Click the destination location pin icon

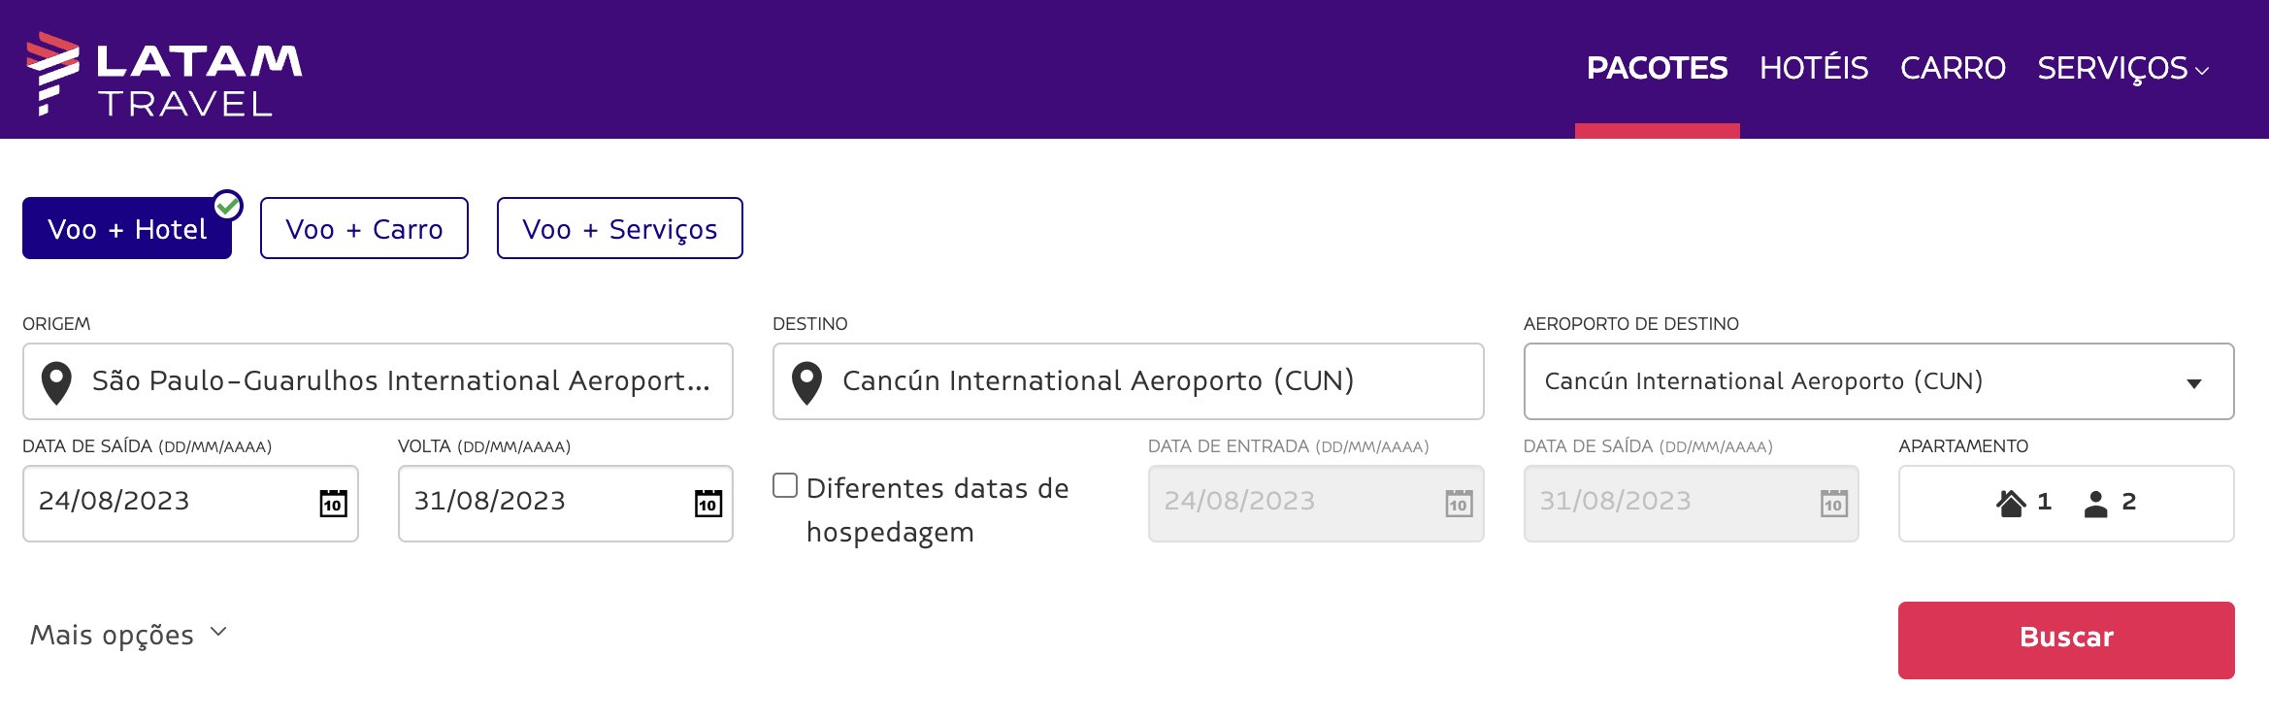click(806, 383)
